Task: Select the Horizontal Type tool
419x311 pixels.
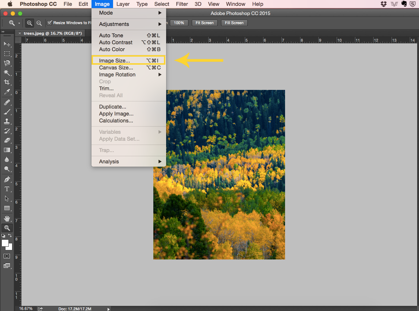Action: tap(7, 189)
